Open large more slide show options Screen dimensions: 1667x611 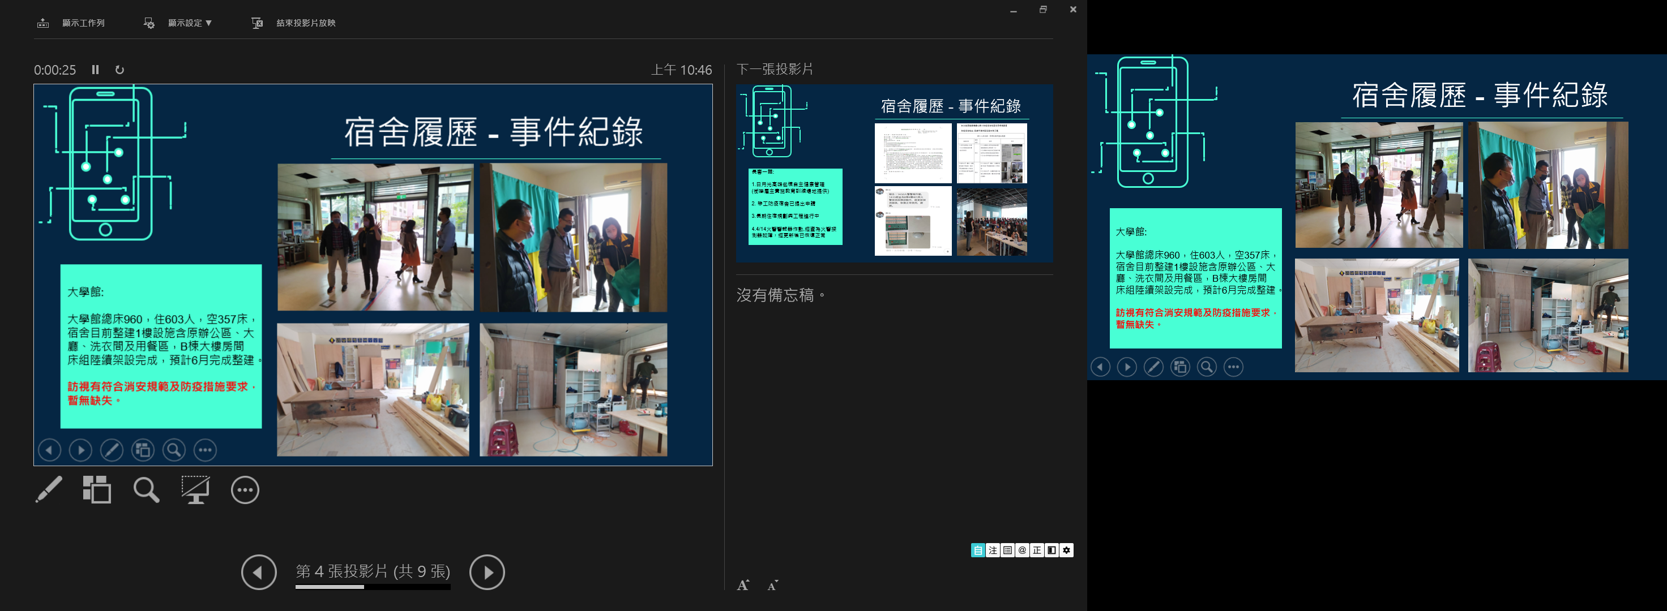245,489
